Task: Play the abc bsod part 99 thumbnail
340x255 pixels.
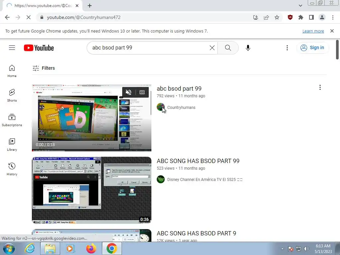Action: [x=92, y=118]
